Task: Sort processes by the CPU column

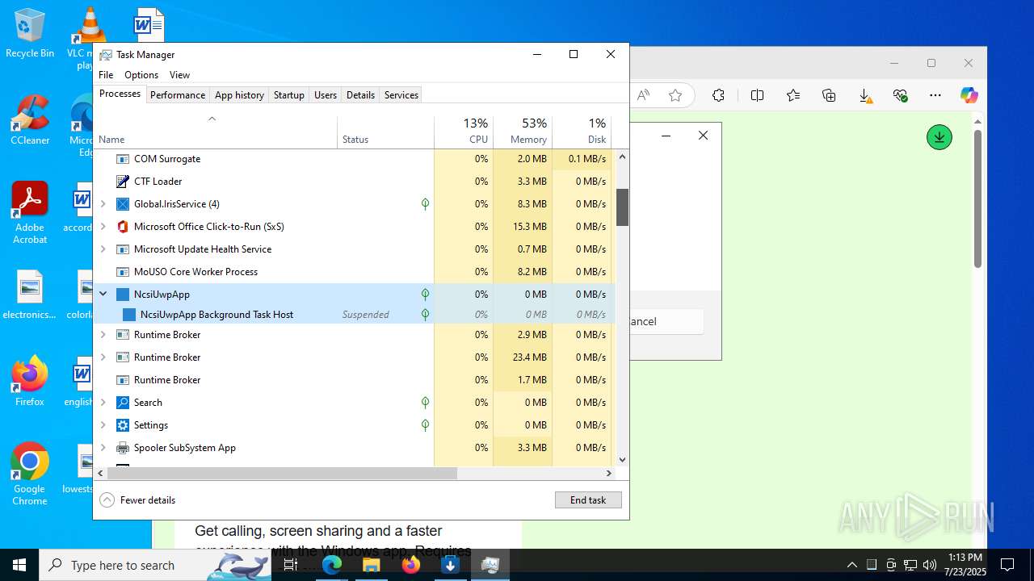Action: [464, 132]
